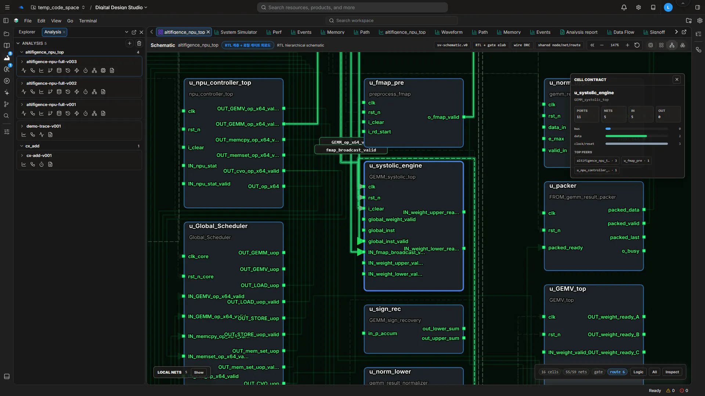Collapse the ANALYSIS section
705x396 pixels.
tap(18, 43)
